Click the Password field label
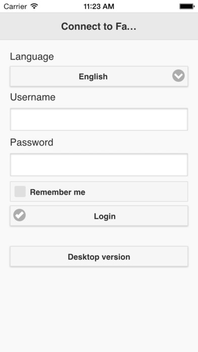The width and height of the screenshot is (198, 352). (32, 142)
